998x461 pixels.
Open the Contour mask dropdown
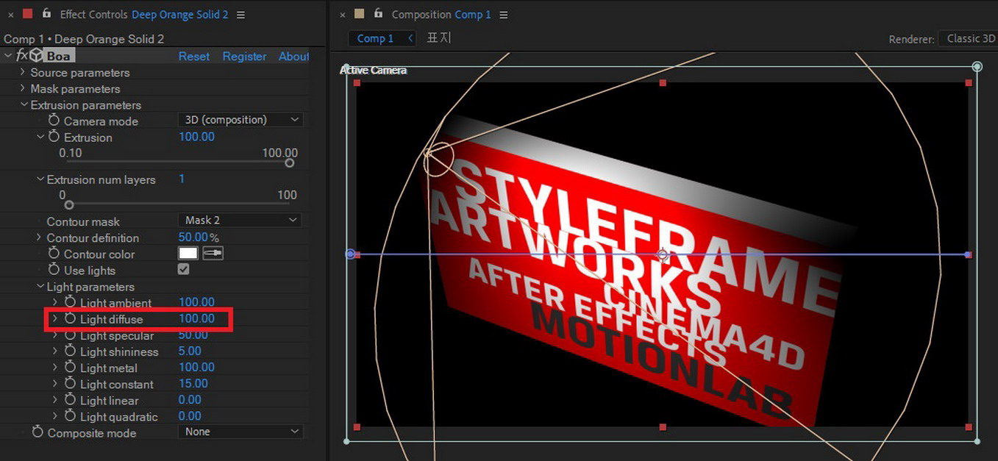click(240, 221)
